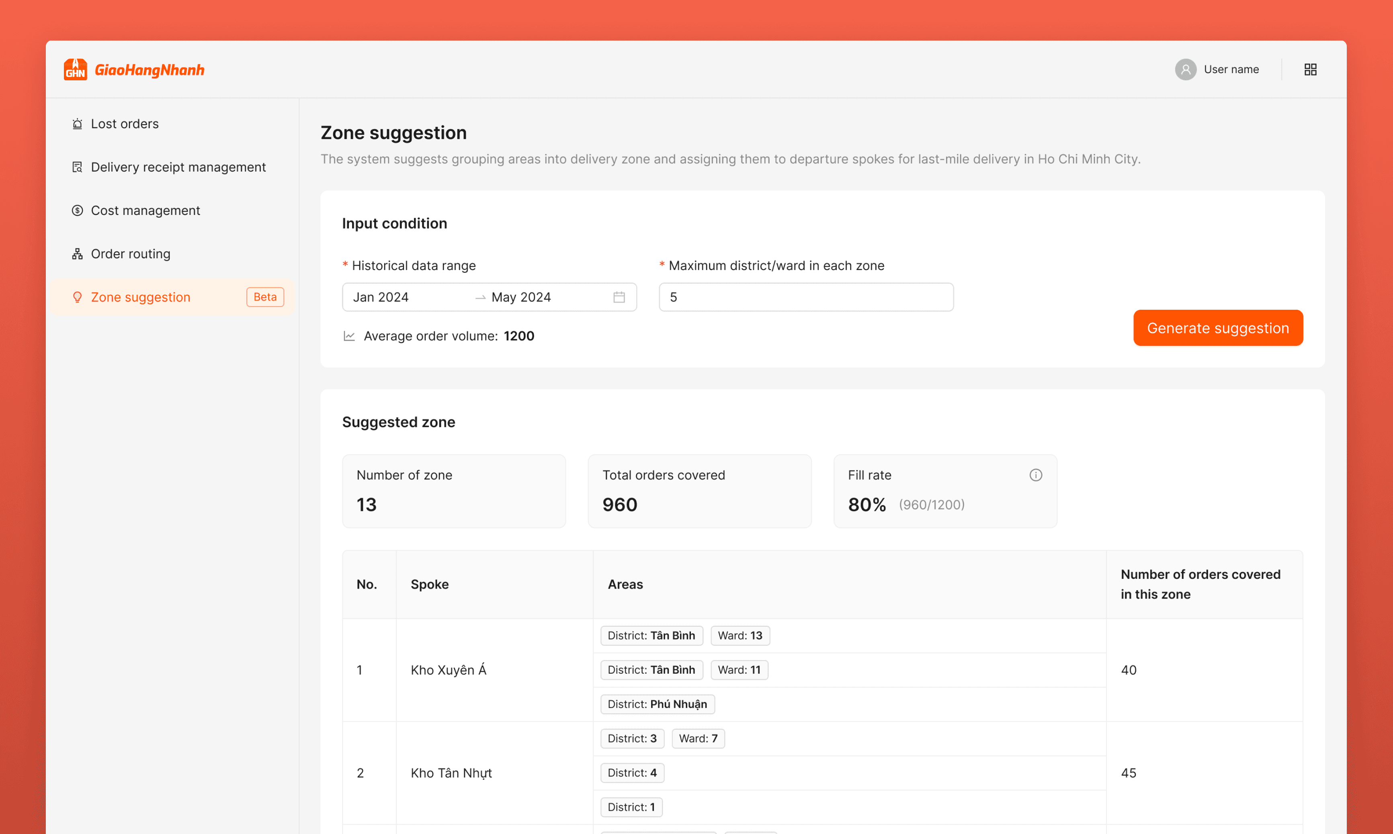Click the average order volume chart icon

click(349, 336)
